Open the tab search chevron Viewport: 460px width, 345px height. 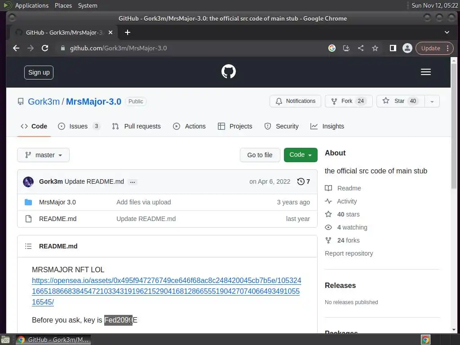(x=447, y=32)
